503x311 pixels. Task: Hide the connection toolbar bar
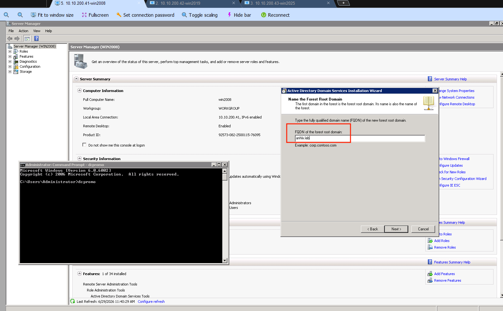coord(239,15)
